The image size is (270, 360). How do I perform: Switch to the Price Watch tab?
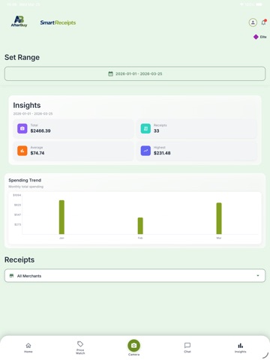(x=80, y=347)
